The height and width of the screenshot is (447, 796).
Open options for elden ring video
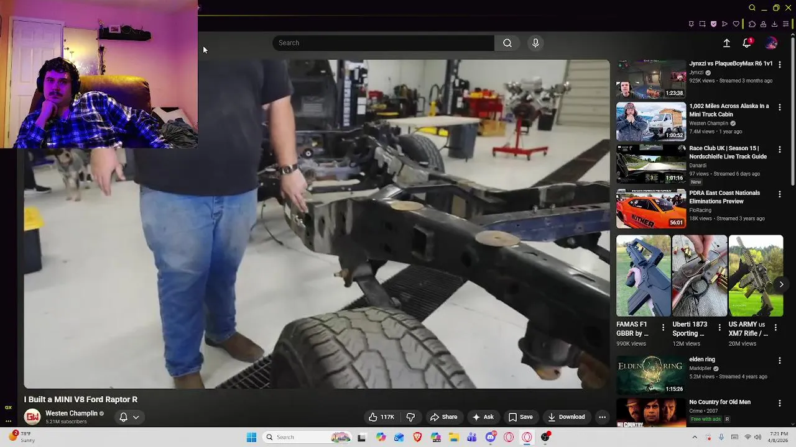[x=780, y=360]
